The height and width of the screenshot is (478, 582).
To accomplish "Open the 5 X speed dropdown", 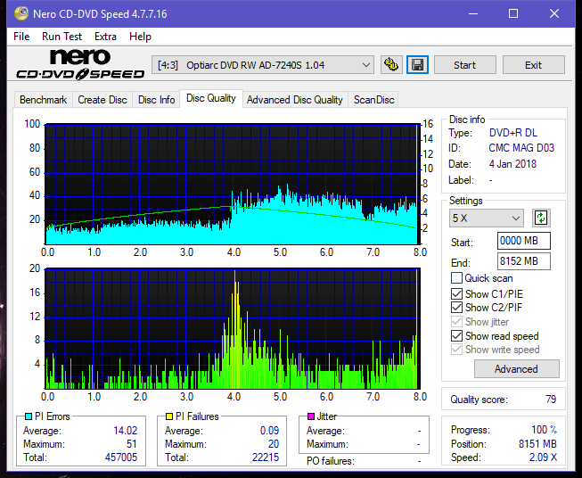I will [487, 218].
